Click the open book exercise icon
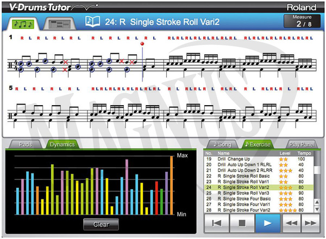 click(91, 22)
